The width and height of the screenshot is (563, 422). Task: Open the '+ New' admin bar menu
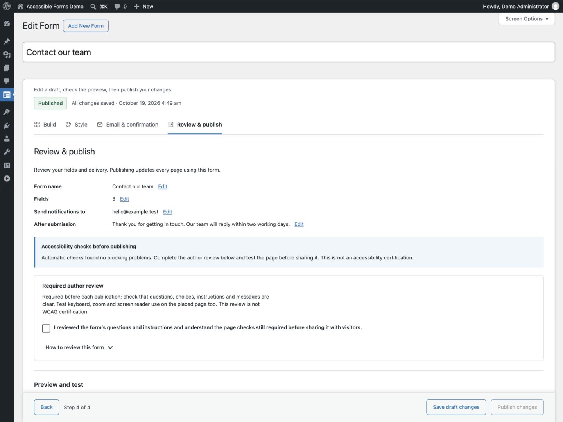(x=143, y=6)
